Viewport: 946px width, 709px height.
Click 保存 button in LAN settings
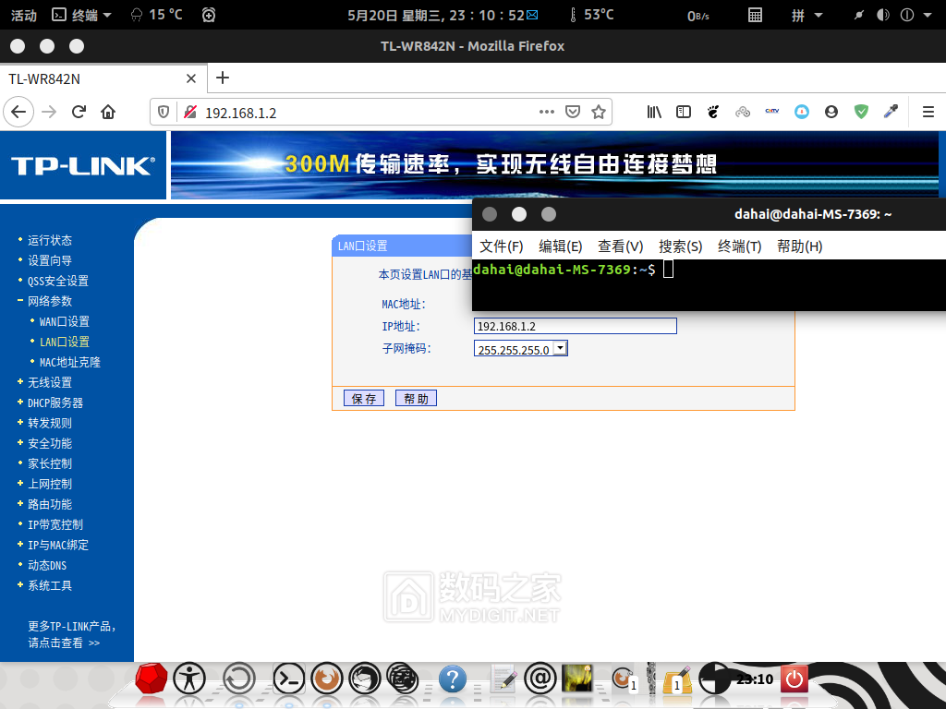pos(364,398)
